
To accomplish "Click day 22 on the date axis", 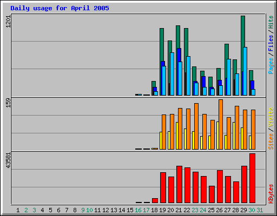I will 187,210.
